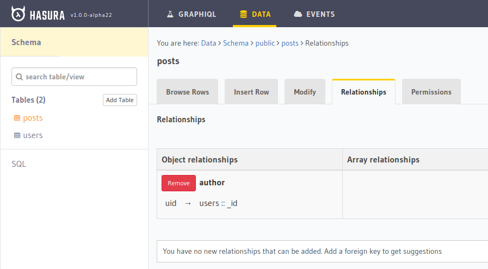Select the Relationships tab

point(363,92)
